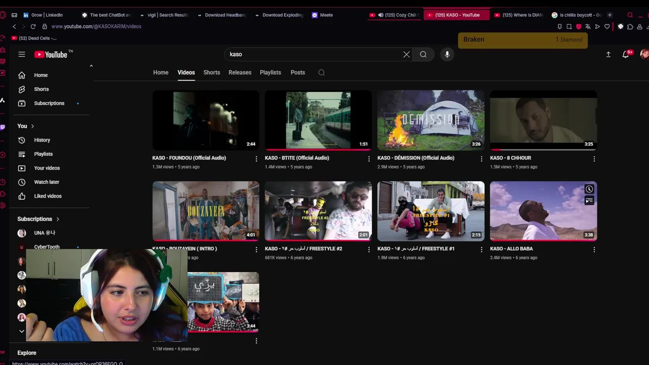
Task: Play the FREESTYLE #1 thumbnail
Action: (431, 211)
